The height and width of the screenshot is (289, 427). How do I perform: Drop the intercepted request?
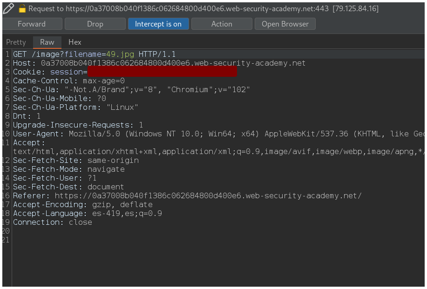pos(95,24)
